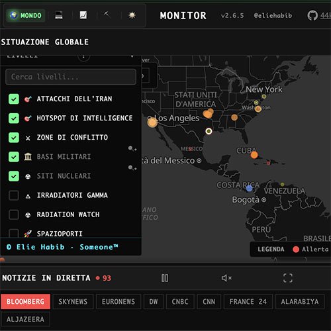Viewport: 331px width, 331px height.
Task: Switch to the France 24 channel
Action: pos(248,302)
